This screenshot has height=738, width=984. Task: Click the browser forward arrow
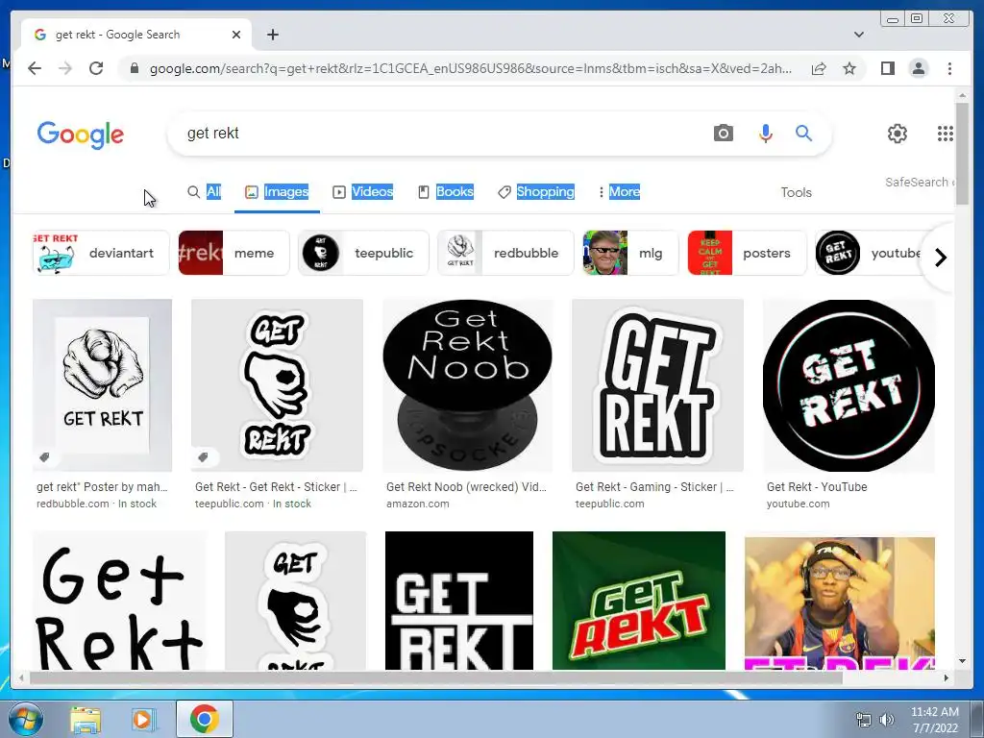coord(65,68)
